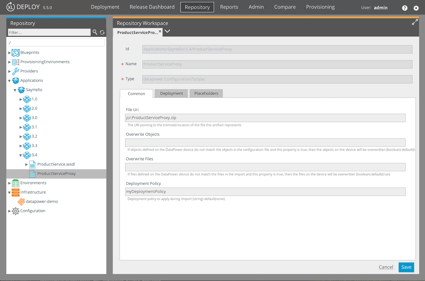The image size is (425, 281).
Task: Open the help question mark icon
Action: pyautogui.click(x=405, y=8)
